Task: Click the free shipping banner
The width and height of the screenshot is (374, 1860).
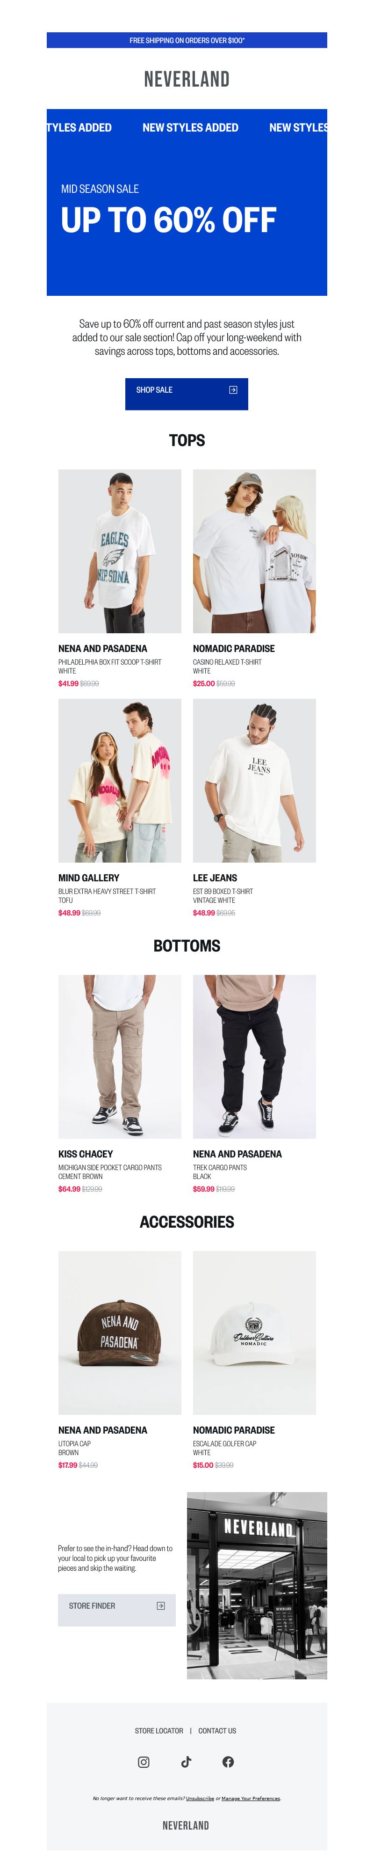Action: (187, 40)
